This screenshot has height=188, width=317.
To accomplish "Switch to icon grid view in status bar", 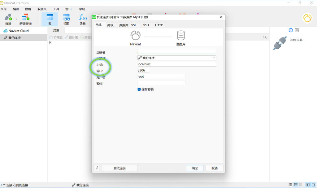I will pyautogui.click(x=290, y=185).
